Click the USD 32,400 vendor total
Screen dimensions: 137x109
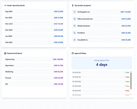click(126, 33)
